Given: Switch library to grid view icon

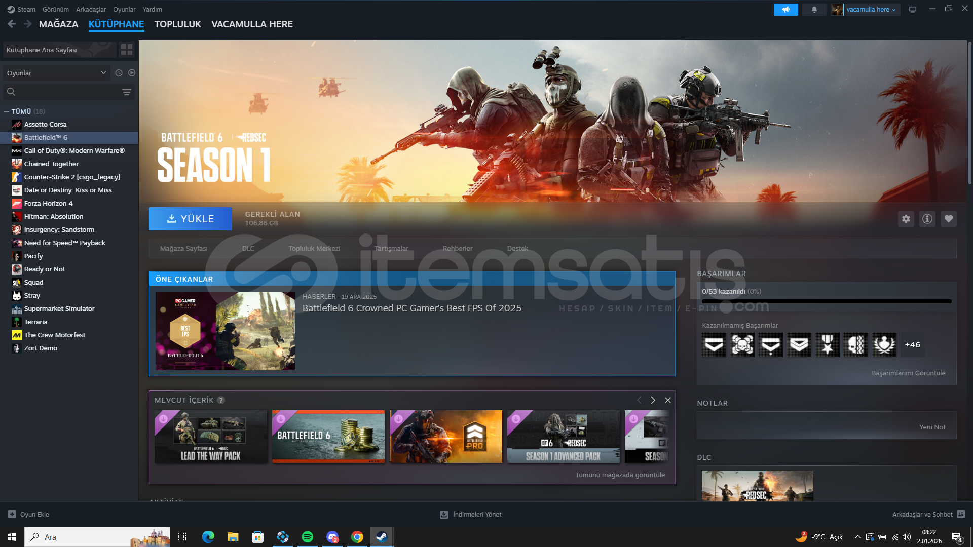Looking at the screenshot, I should 126,50.
